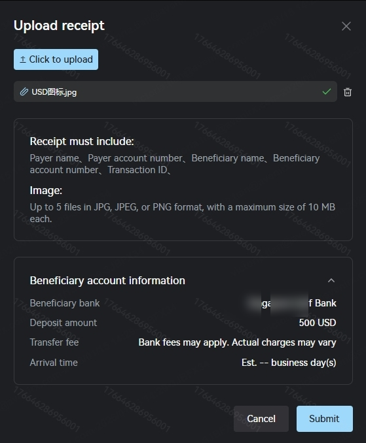Click the Click to upload button

point(56,59)
